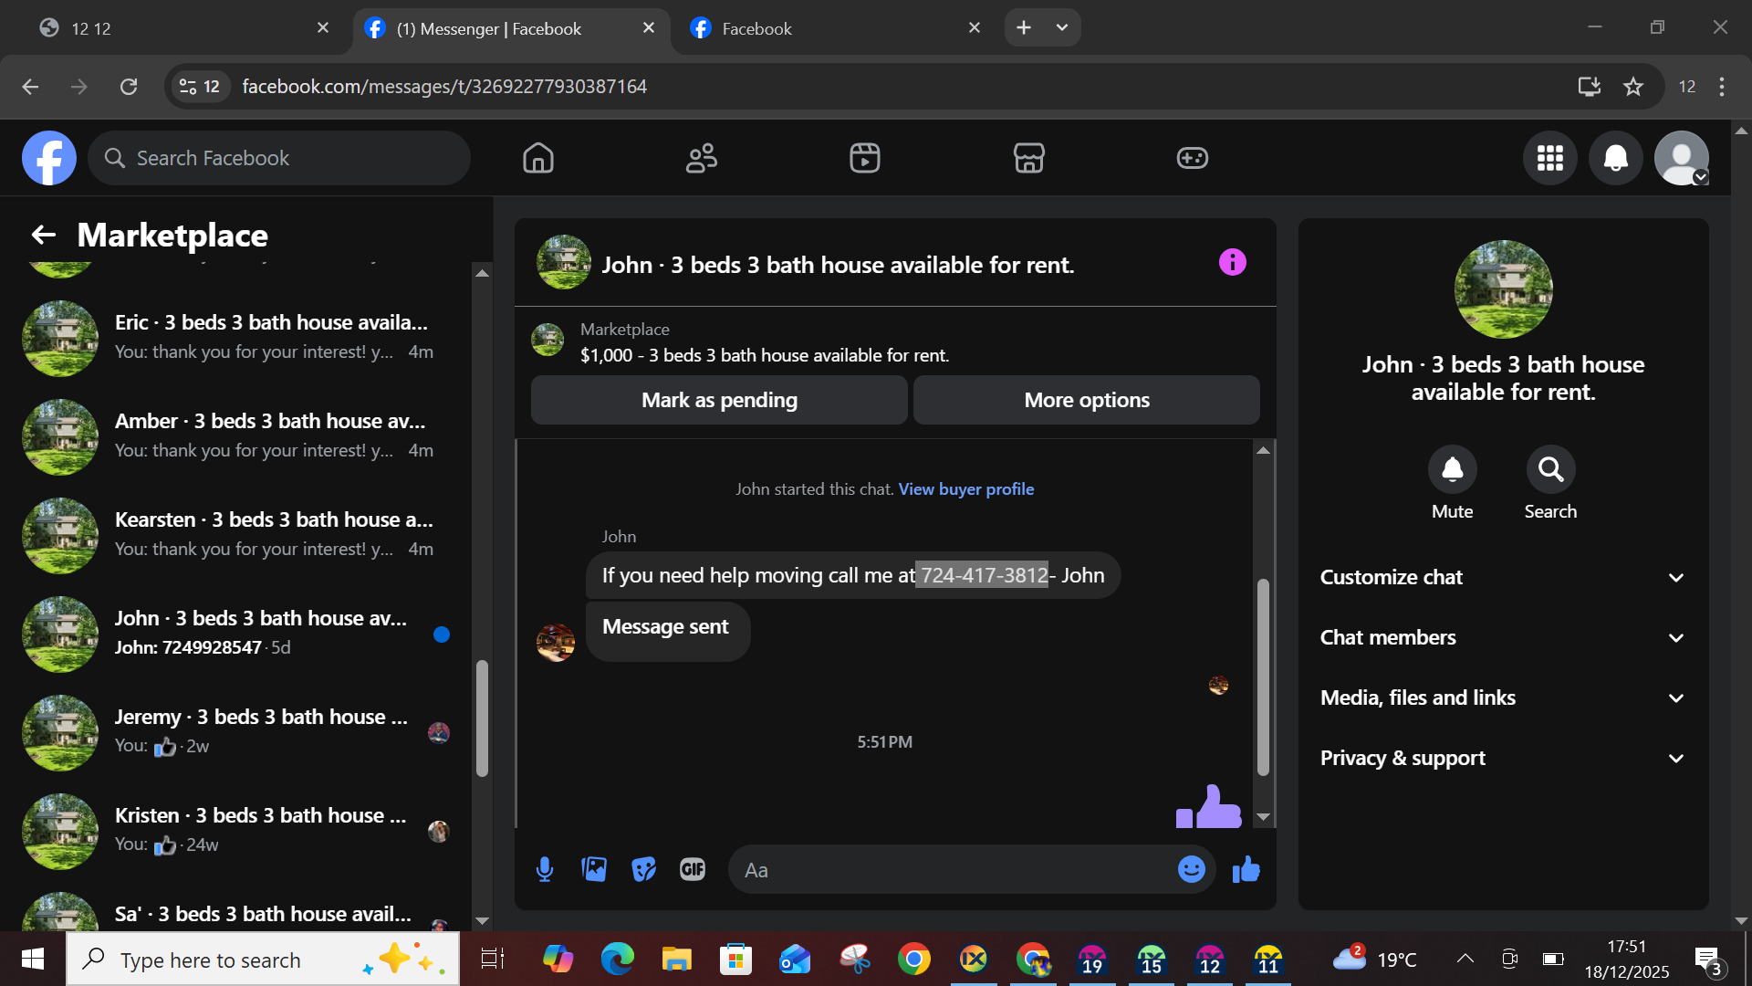Reload the Messenger page
The image size is (1752, 986).
129,87
